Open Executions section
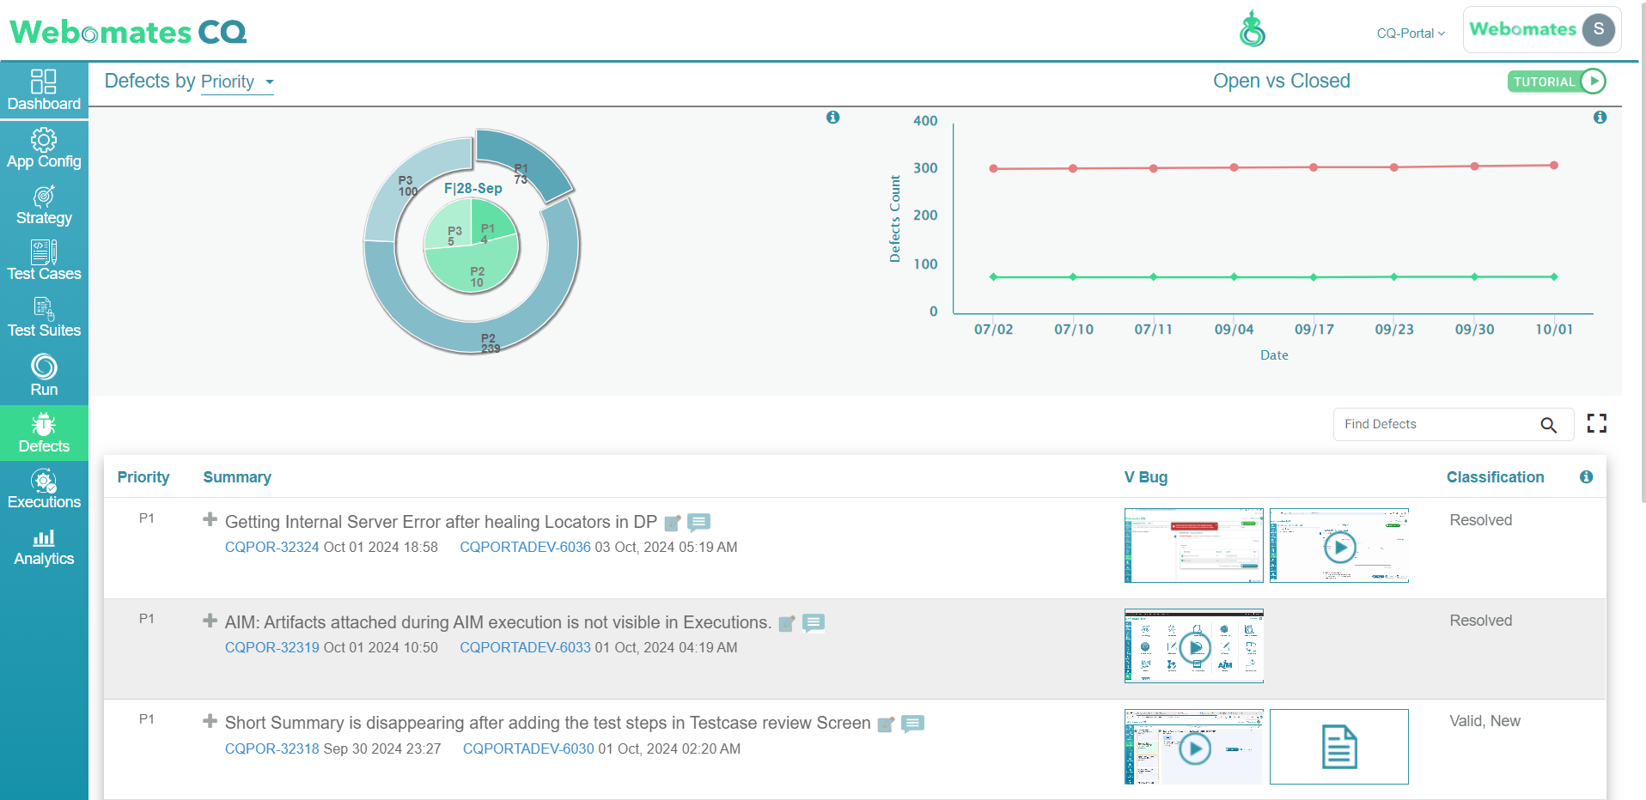Image resolution: width=1646 pixels, height=800 pixels. 44,489
